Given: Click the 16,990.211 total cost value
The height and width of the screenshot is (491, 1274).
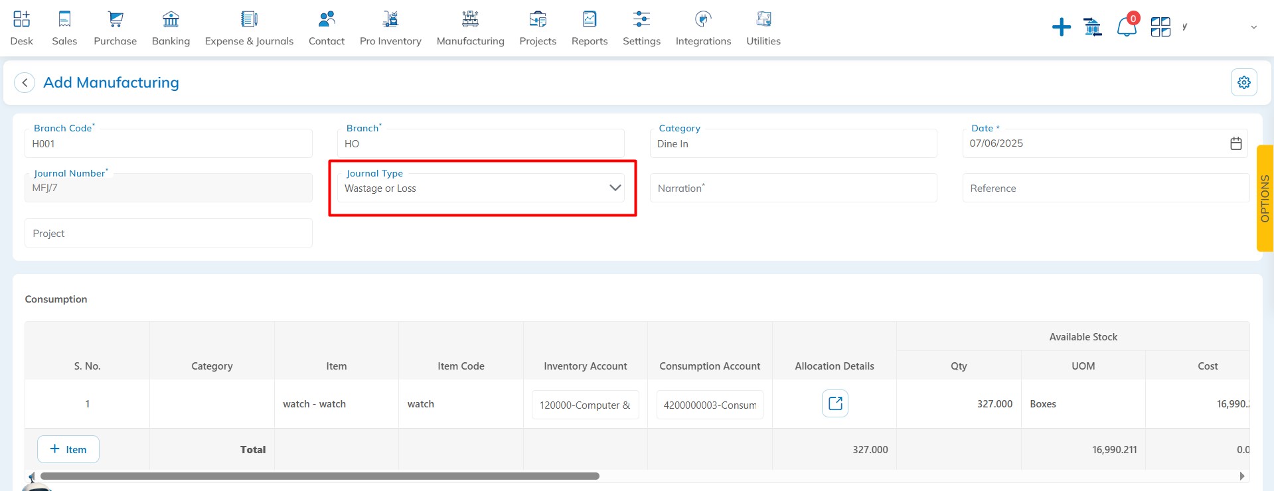Looking at the screenshot, I should (1115, 450).
